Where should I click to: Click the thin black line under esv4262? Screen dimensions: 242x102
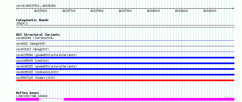point(125,46)
